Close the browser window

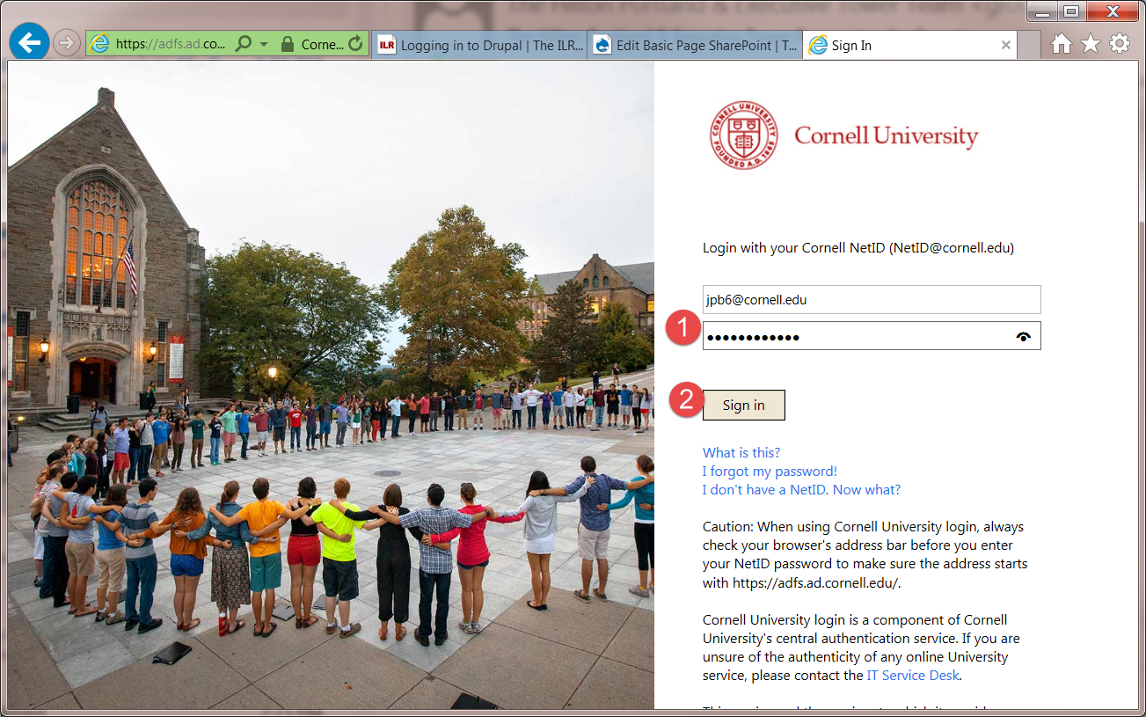tap(1113, 11)
